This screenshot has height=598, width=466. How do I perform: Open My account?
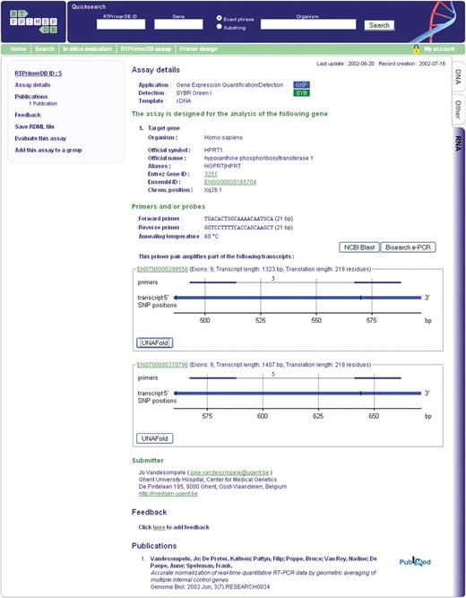439,48
